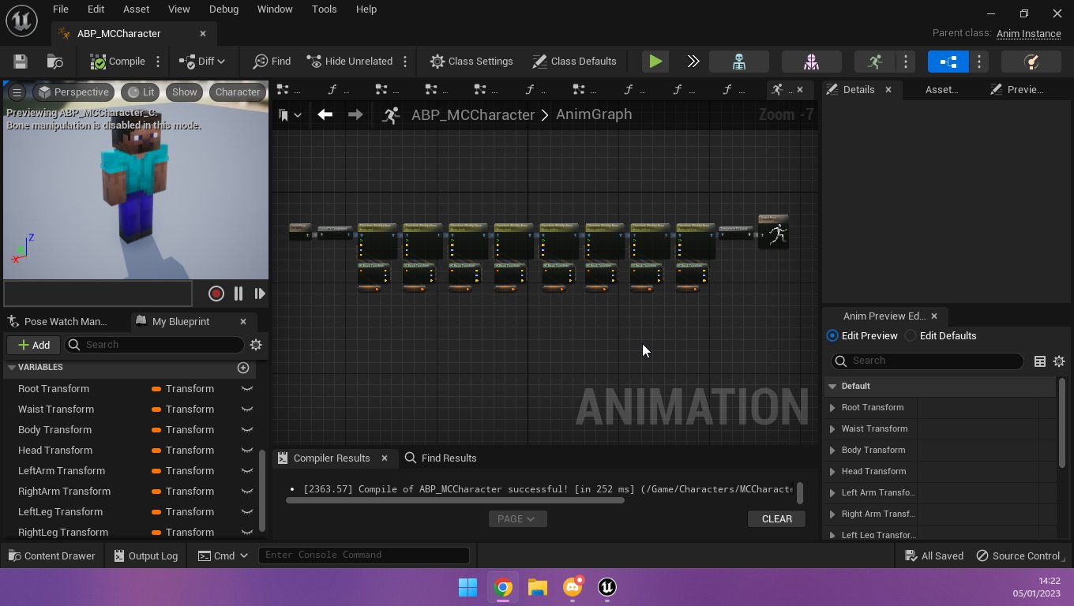Expand the Root Transform entry in Anim Preview

pyautogui.click(x=831, y=407)
